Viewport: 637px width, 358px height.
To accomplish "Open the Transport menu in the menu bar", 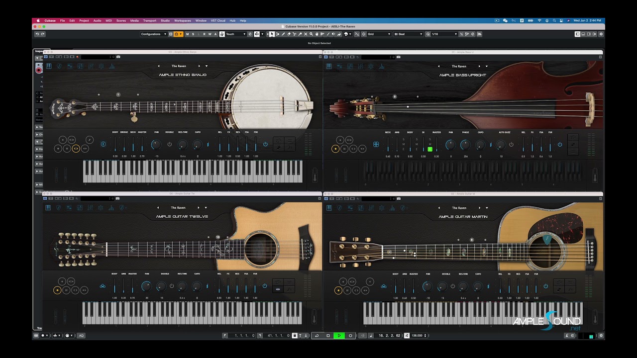I will (149, 20).
